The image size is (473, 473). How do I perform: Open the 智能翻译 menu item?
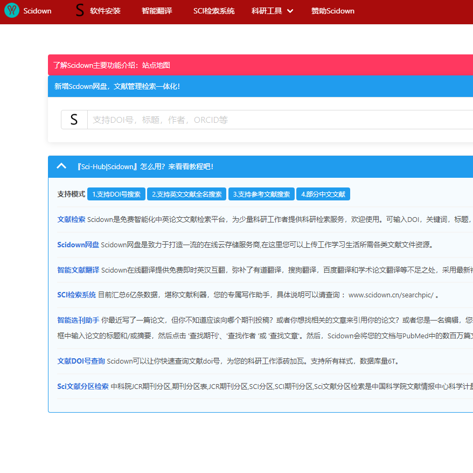157,11
